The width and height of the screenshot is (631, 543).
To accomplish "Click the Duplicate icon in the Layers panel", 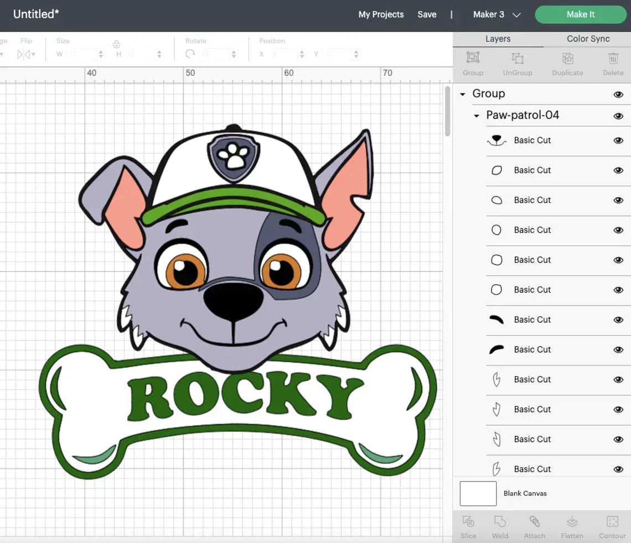I will 568,58.
